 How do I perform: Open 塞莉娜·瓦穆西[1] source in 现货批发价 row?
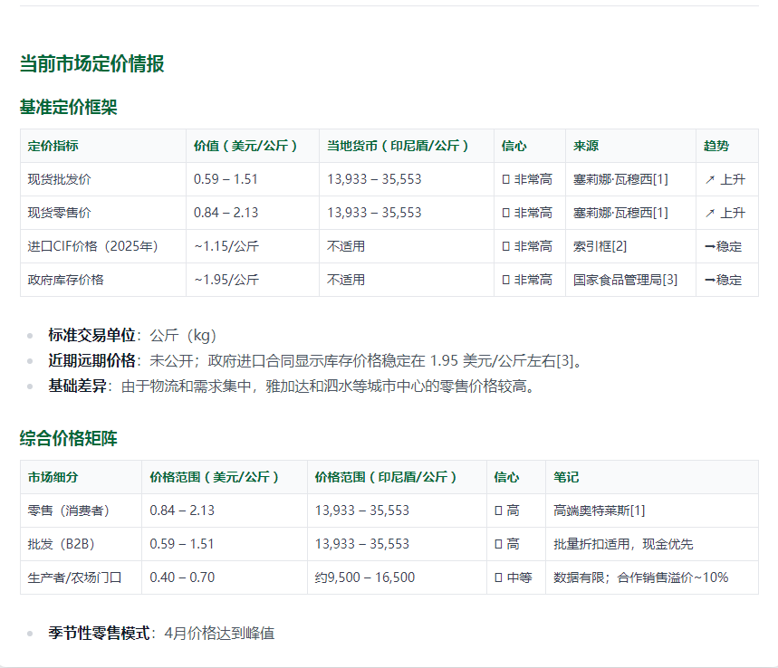[620, 179]
